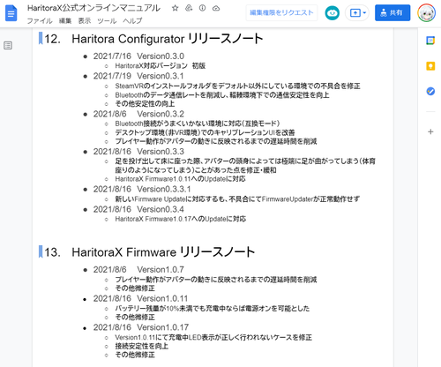Click the teal viewing-mode eye icon
The height and width of the screenshot is (367, 441).
coord(333,13)
